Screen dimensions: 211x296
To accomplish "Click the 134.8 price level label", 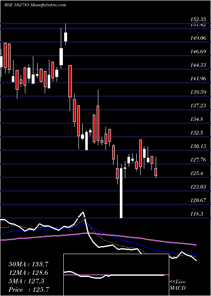I will click(197, 119).
